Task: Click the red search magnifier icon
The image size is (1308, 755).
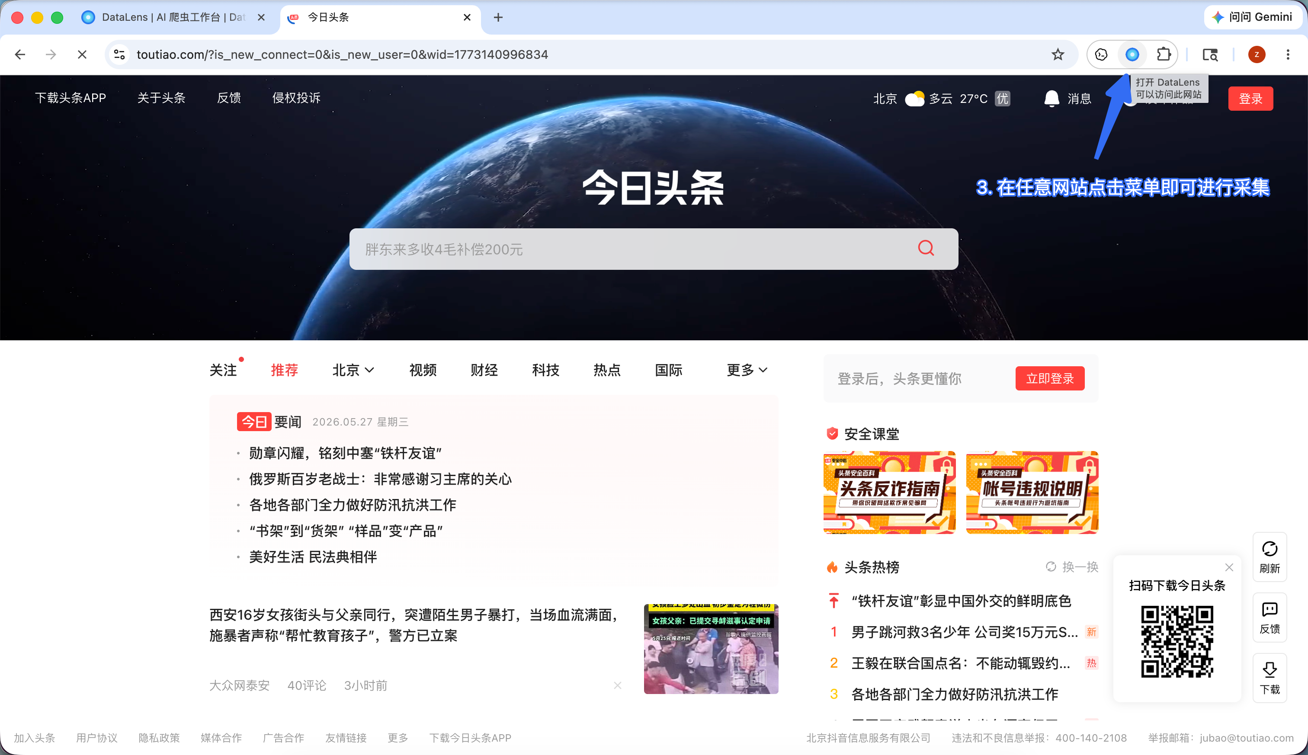Action: [926, 248]
